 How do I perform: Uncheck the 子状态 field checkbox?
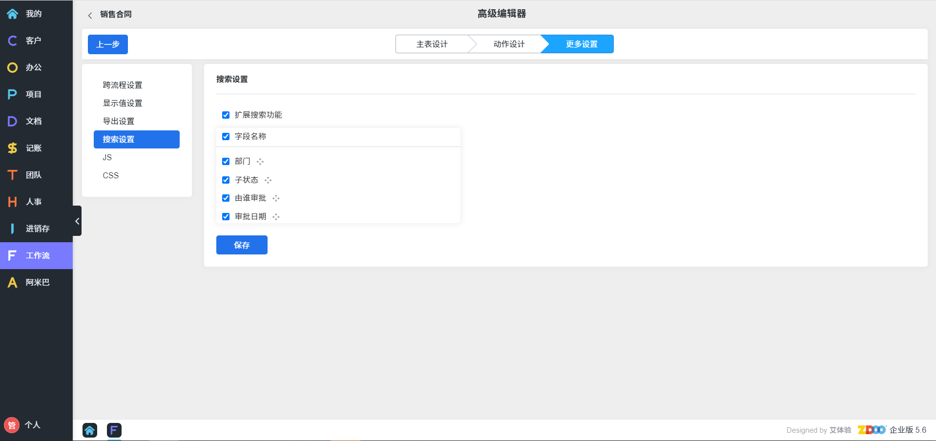point(226,180)
